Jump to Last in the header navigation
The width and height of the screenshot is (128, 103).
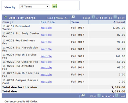(121, 18)
